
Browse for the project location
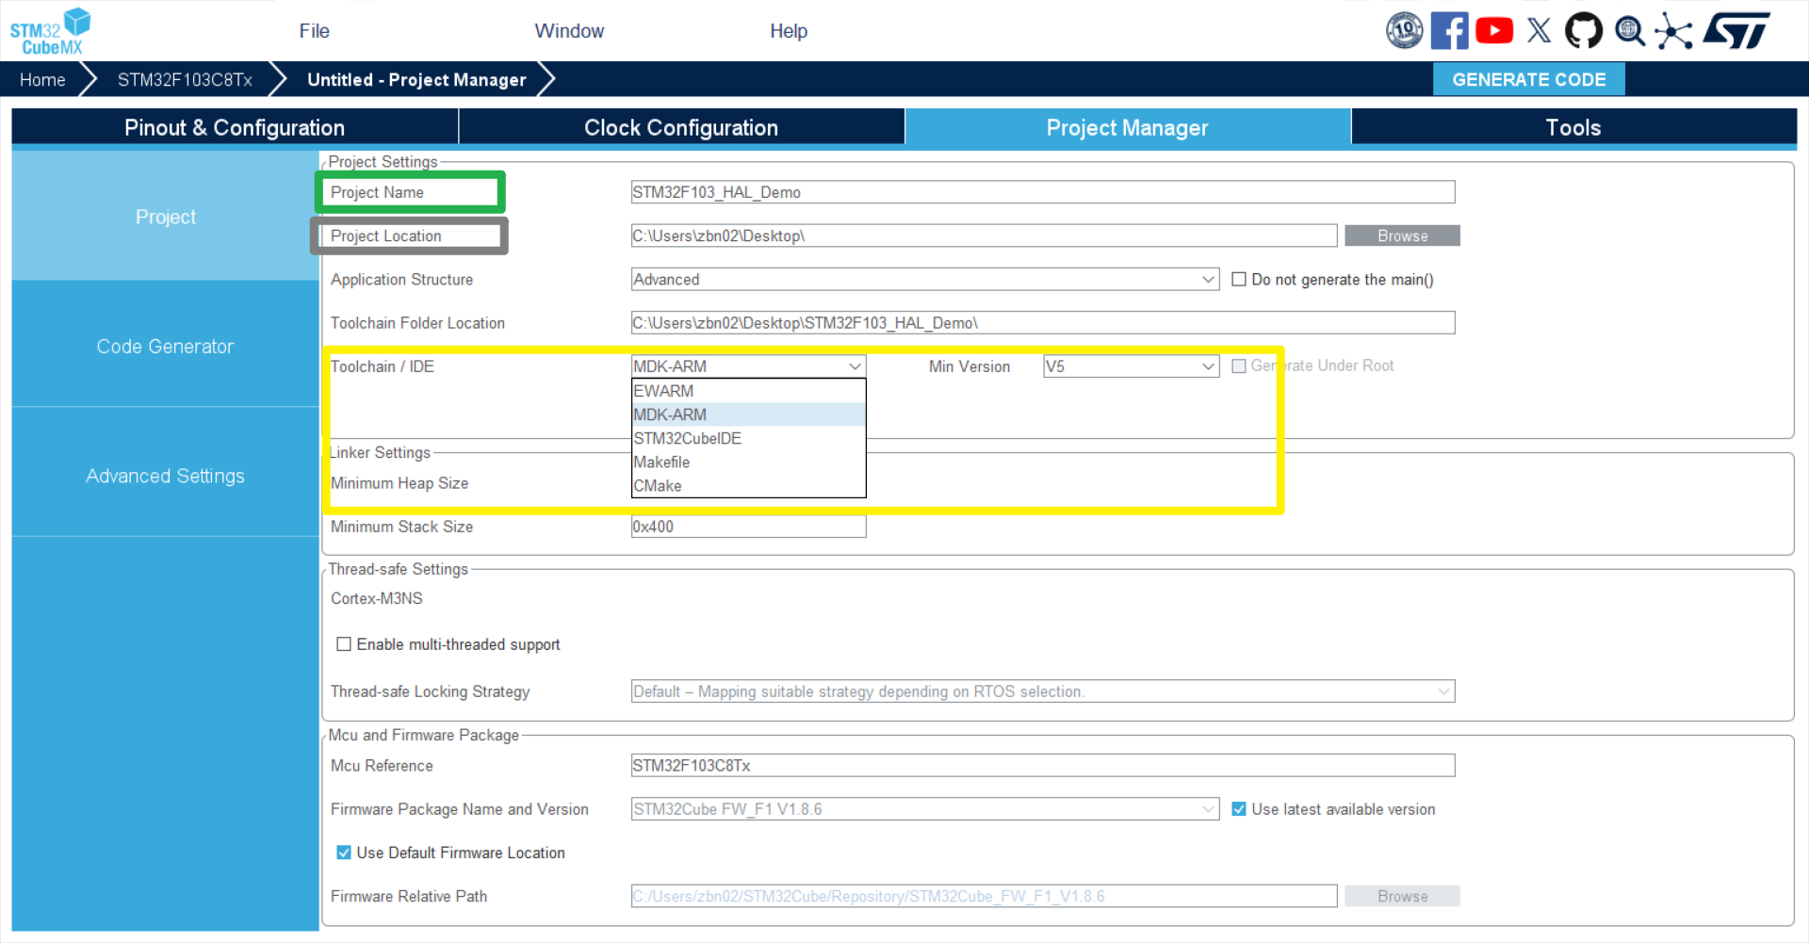(x=1402, y=236)
